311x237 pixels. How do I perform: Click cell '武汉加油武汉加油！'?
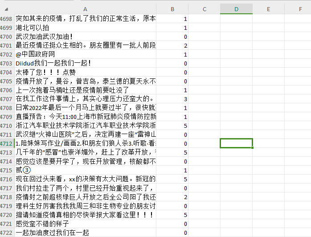coord(85,37)
